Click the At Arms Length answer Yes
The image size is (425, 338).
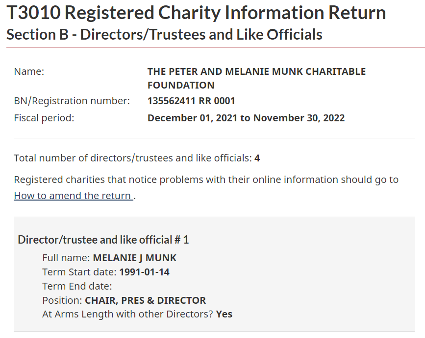(x=224, y=314)
